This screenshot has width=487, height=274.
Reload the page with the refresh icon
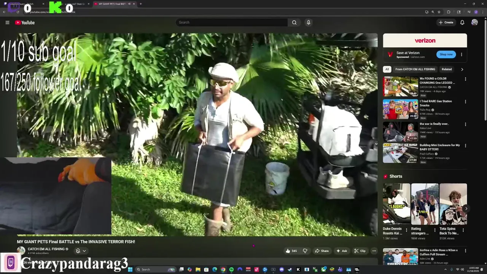coord(18,12)
